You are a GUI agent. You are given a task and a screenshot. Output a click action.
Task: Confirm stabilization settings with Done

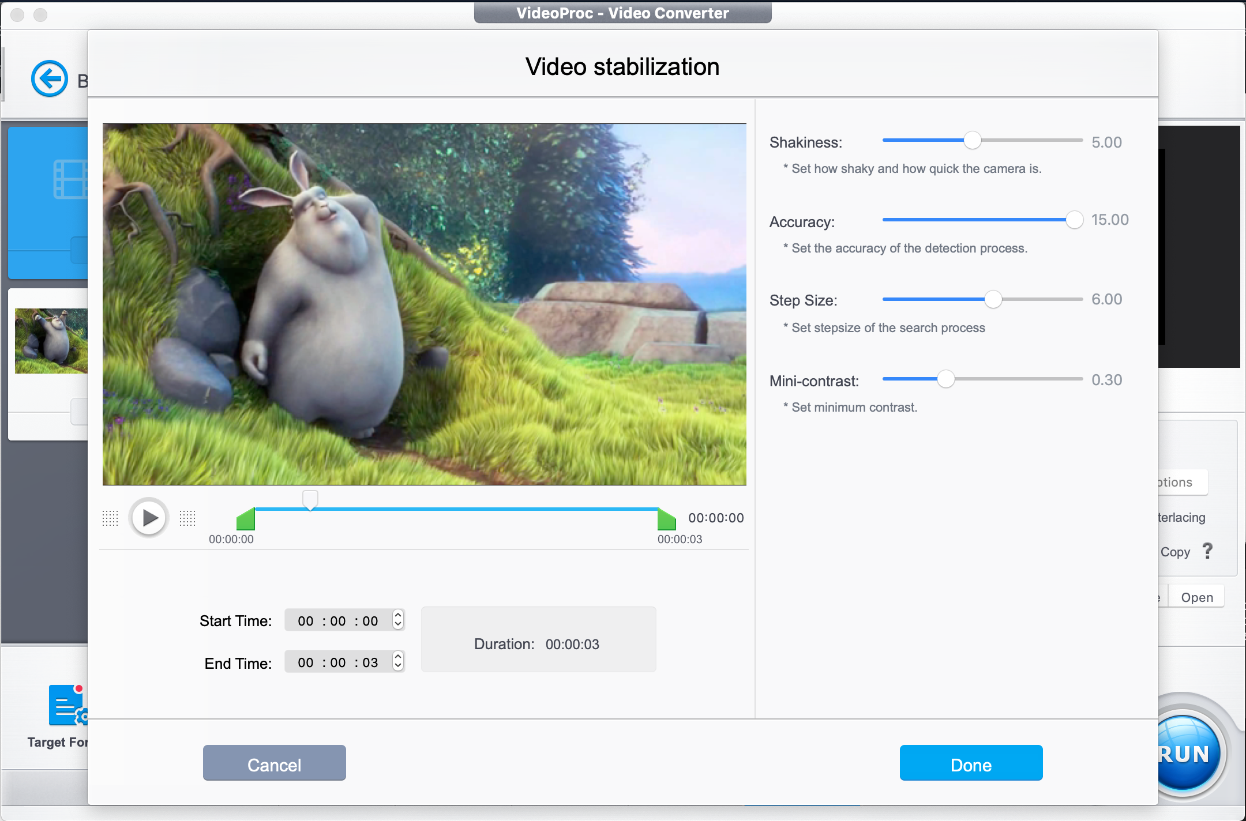pos(971,763)
